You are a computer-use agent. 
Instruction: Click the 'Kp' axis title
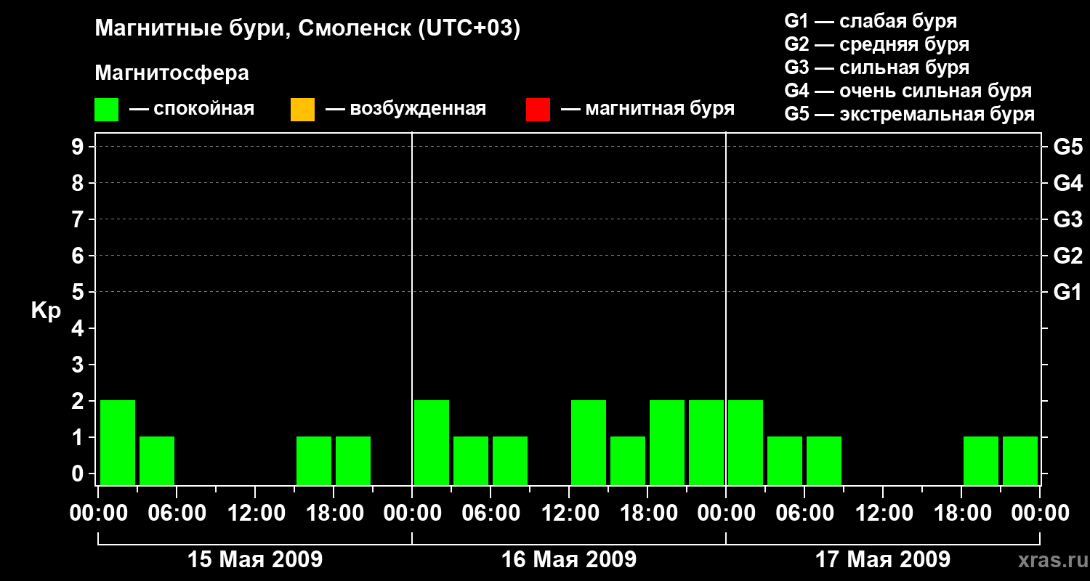coord(46,311)
